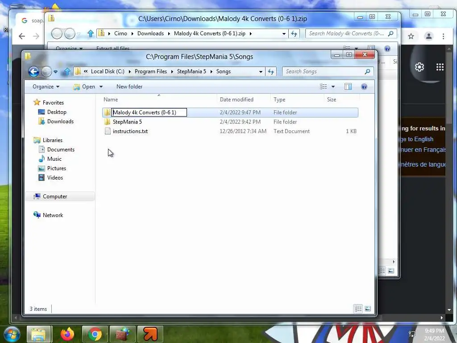
Task: Click the orange arrow taskbar icon
Action: point(150,334)
